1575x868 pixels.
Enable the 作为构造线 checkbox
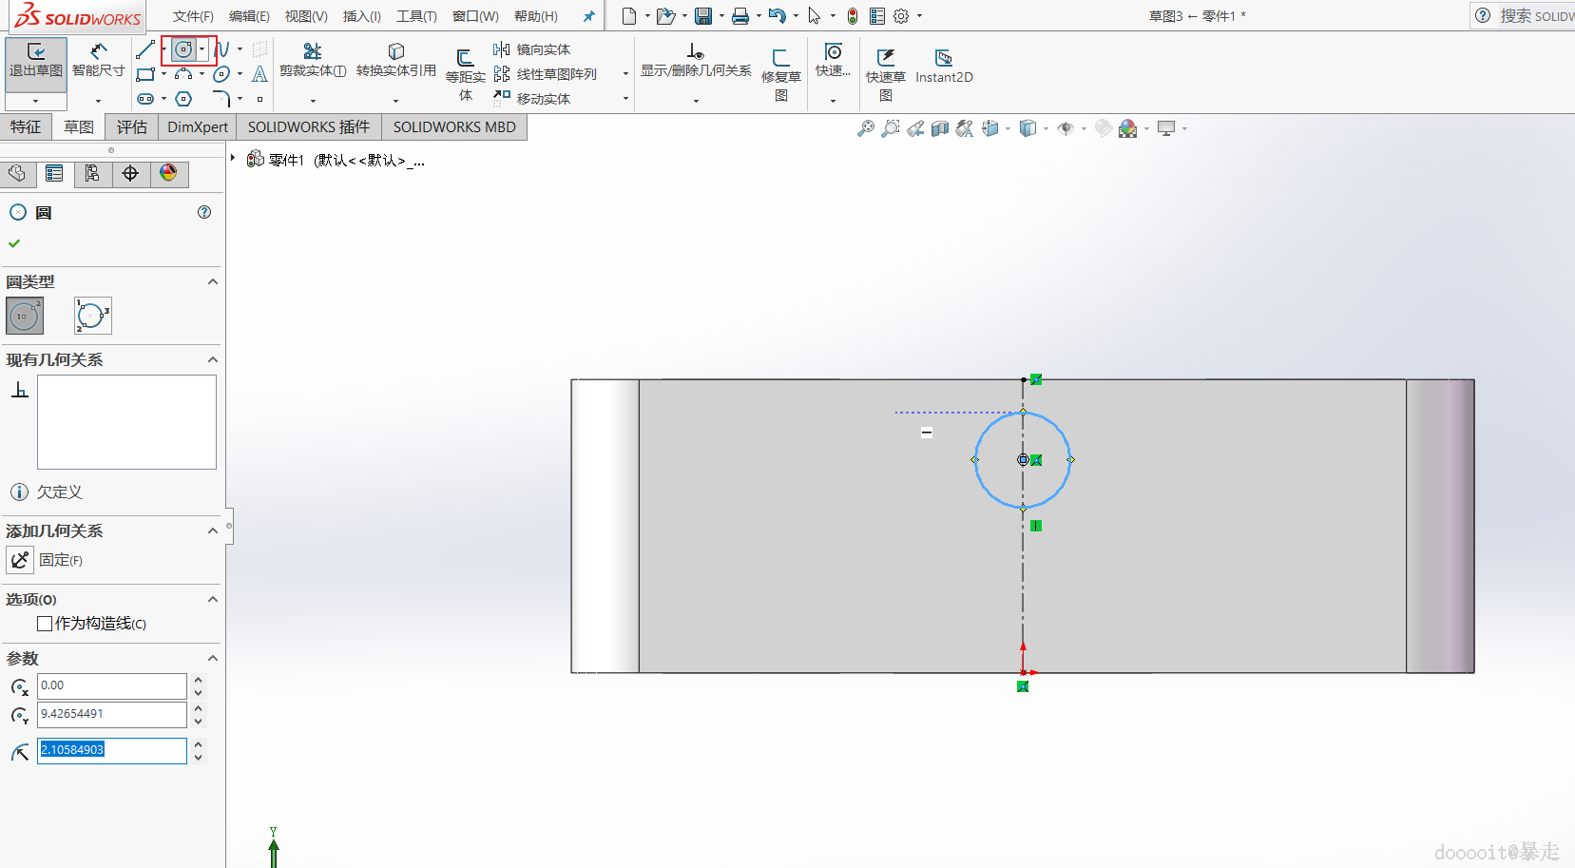pos(45,624)
